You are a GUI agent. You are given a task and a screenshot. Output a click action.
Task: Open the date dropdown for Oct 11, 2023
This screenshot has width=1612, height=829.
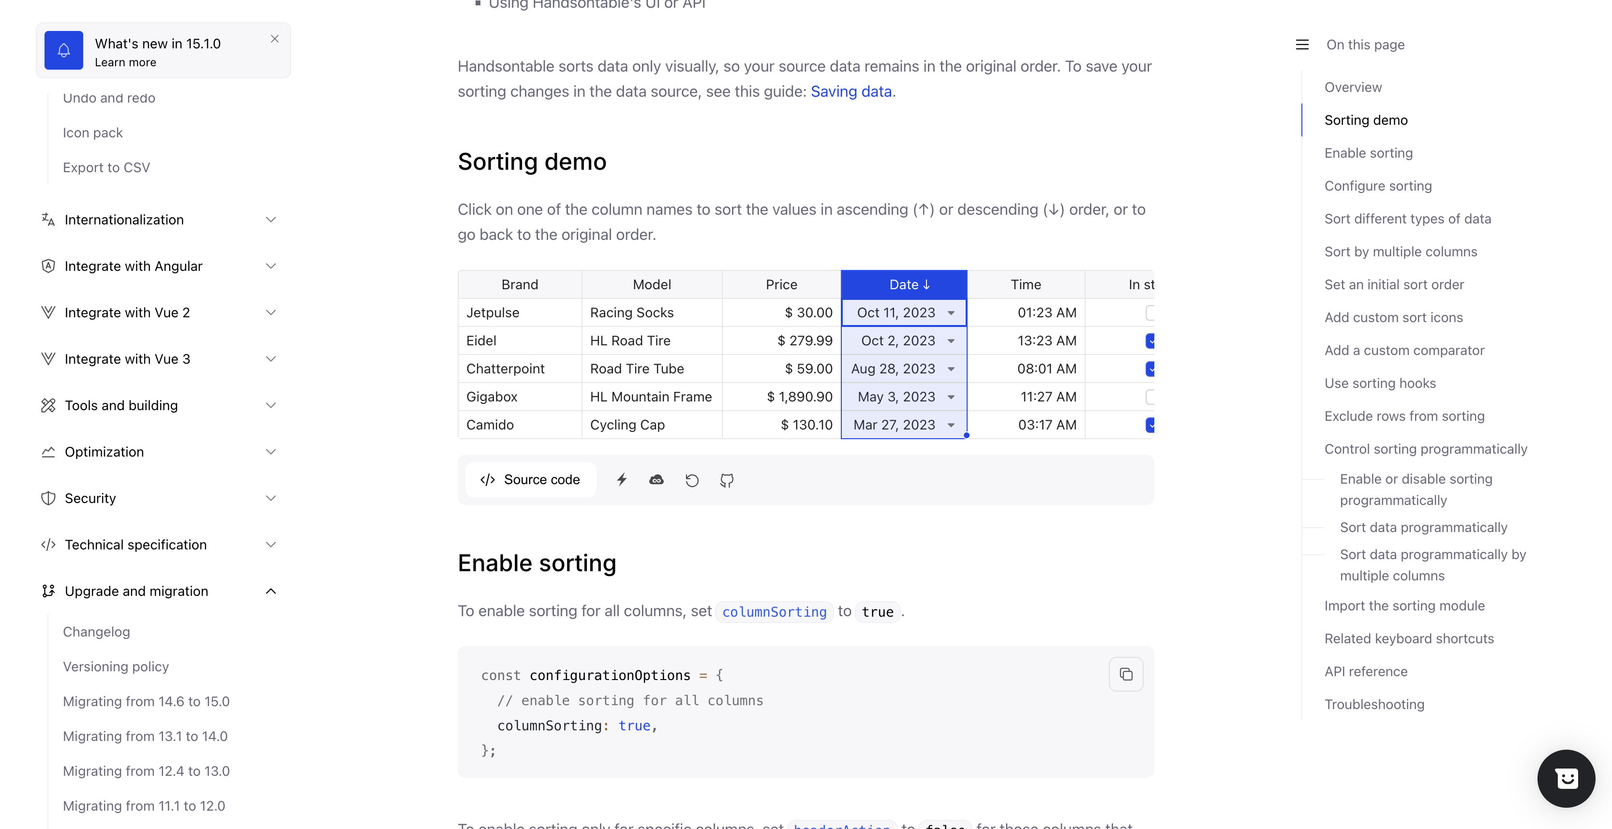pos(951,313)
